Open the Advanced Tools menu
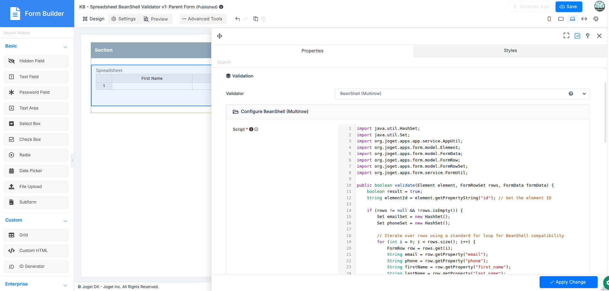Viewport: 609px width, 291px height. (202, 19)
